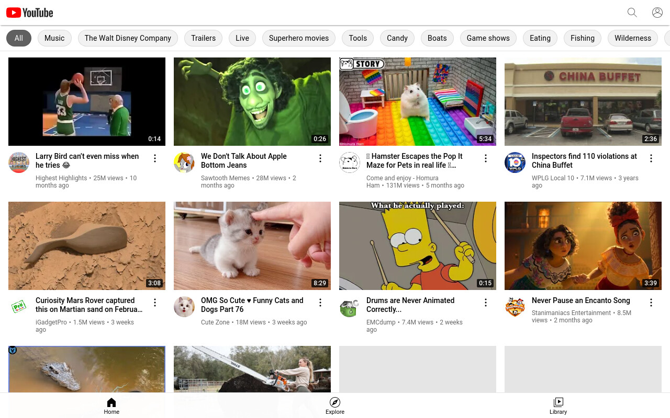
Task: Select the Trailers filter chip
Action: tap(203, 38)
